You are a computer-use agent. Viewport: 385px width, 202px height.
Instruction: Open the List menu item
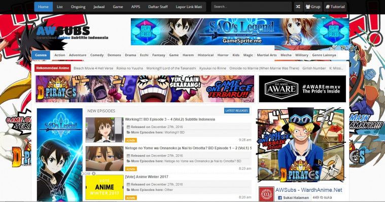(60, 7)
